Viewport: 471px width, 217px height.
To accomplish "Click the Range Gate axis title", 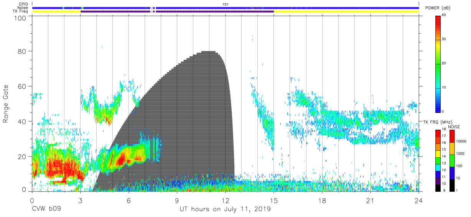I will (6, 104).
